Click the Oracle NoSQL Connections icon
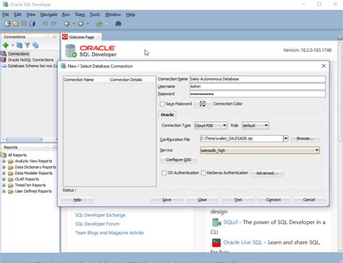Viewport: 343px width, 263px height. (x=4, y=59)
